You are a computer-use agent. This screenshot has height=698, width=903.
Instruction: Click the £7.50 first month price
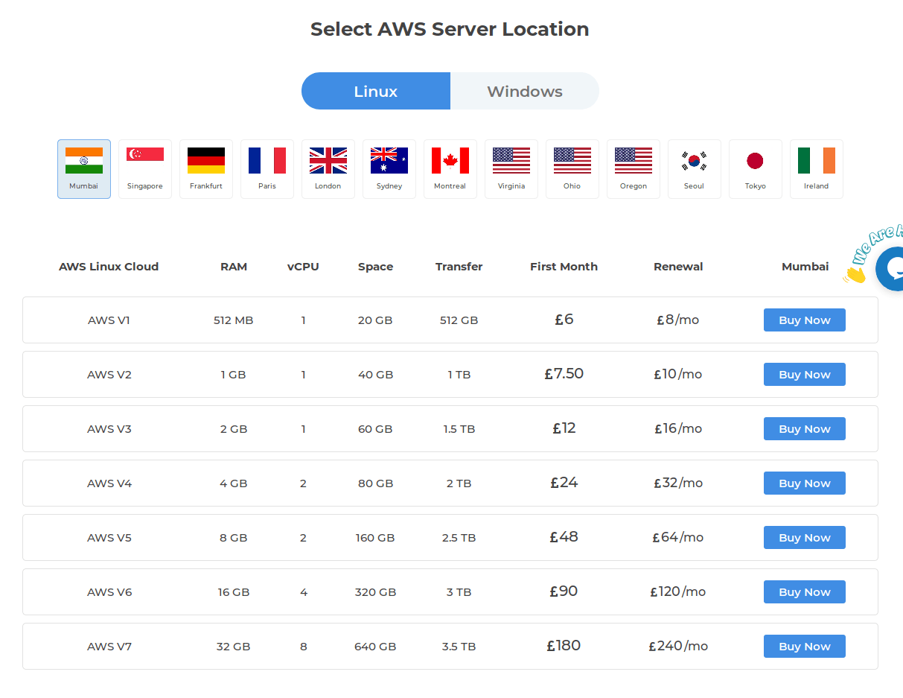[x=564, y=374]
